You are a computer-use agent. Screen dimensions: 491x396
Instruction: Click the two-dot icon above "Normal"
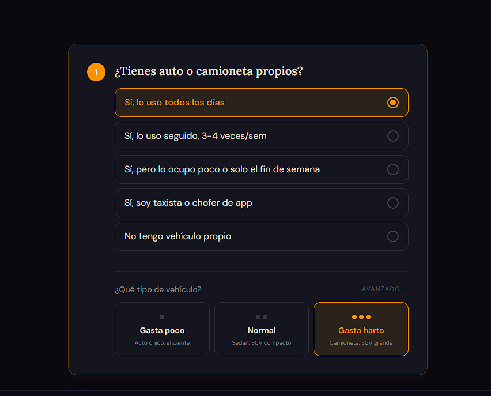[262, 317]
